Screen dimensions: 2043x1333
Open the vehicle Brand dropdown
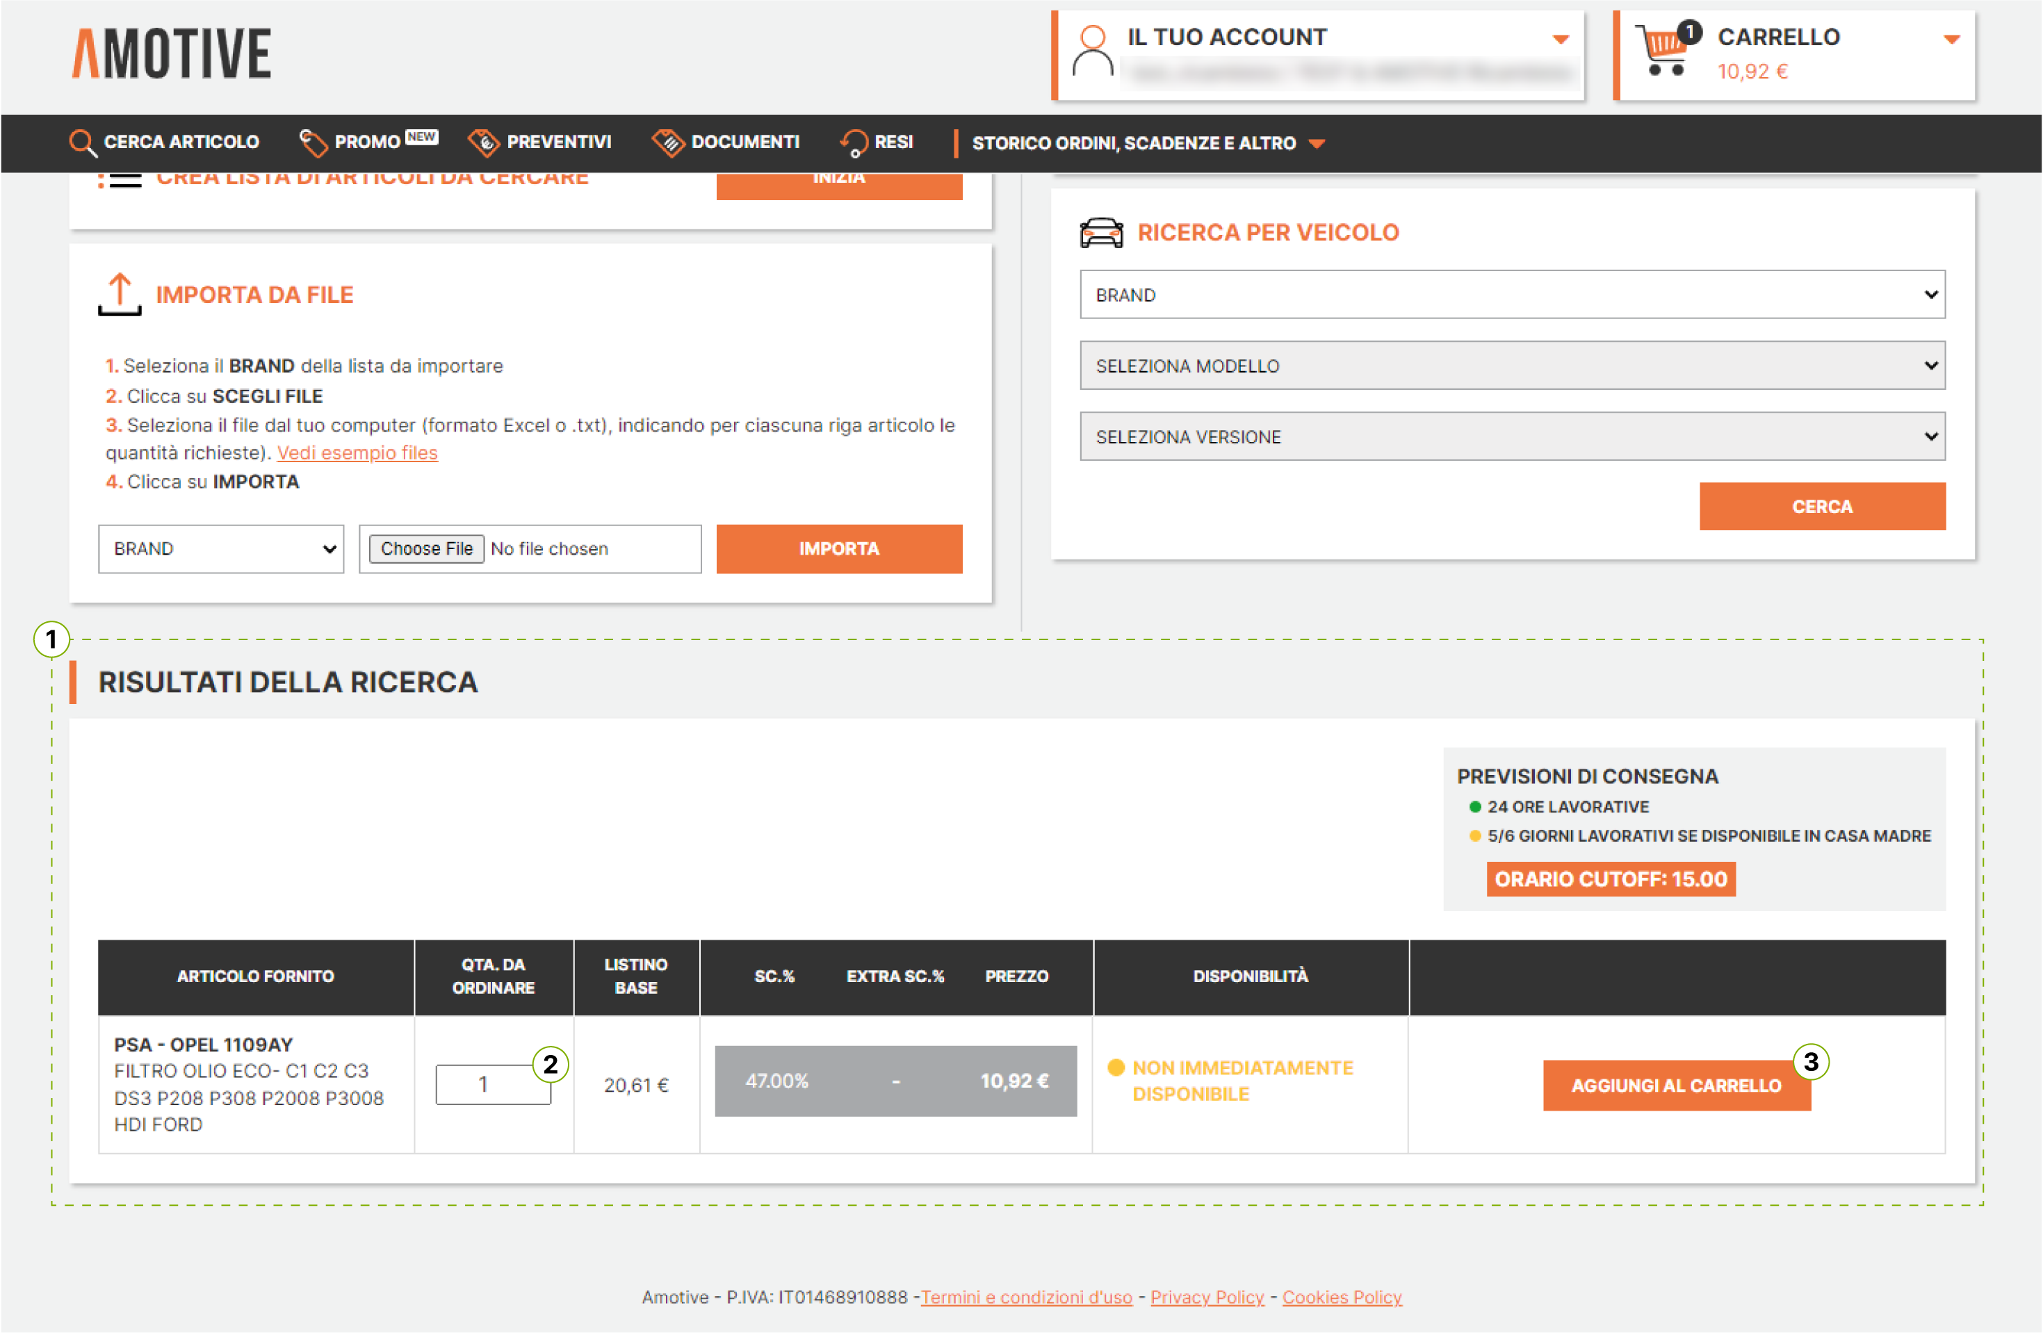point(1512,295)
